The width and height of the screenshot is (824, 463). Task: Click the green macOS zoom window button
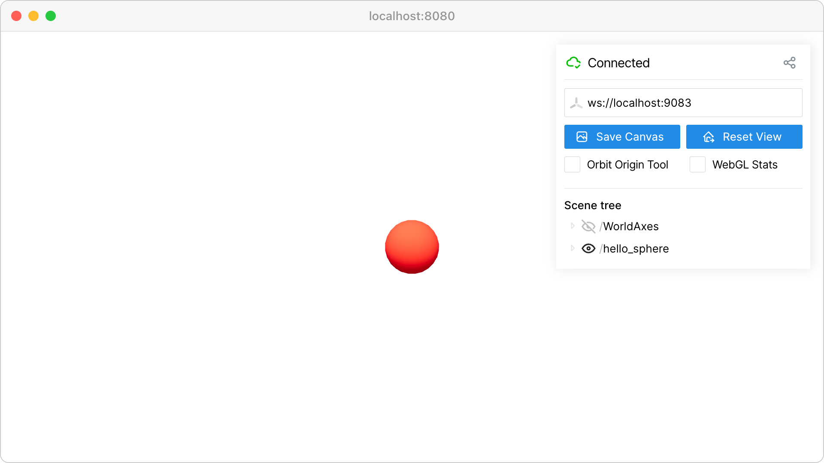(51, 16)
